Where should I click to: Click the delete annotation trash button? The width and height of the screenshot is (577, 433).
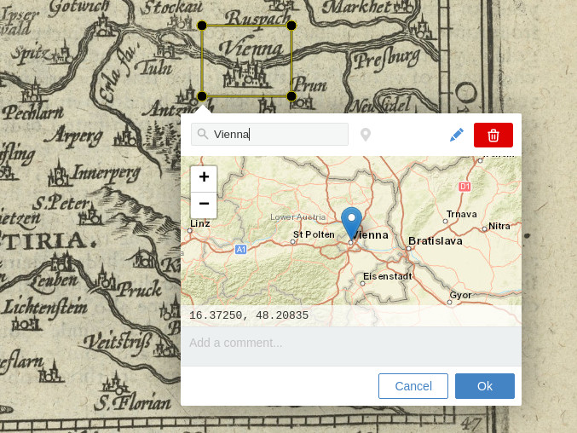pyautogui.click(x=493, y=135)
